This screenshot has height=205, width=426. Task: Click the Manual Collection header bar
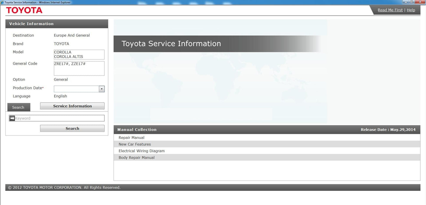[x=137, y=129]
